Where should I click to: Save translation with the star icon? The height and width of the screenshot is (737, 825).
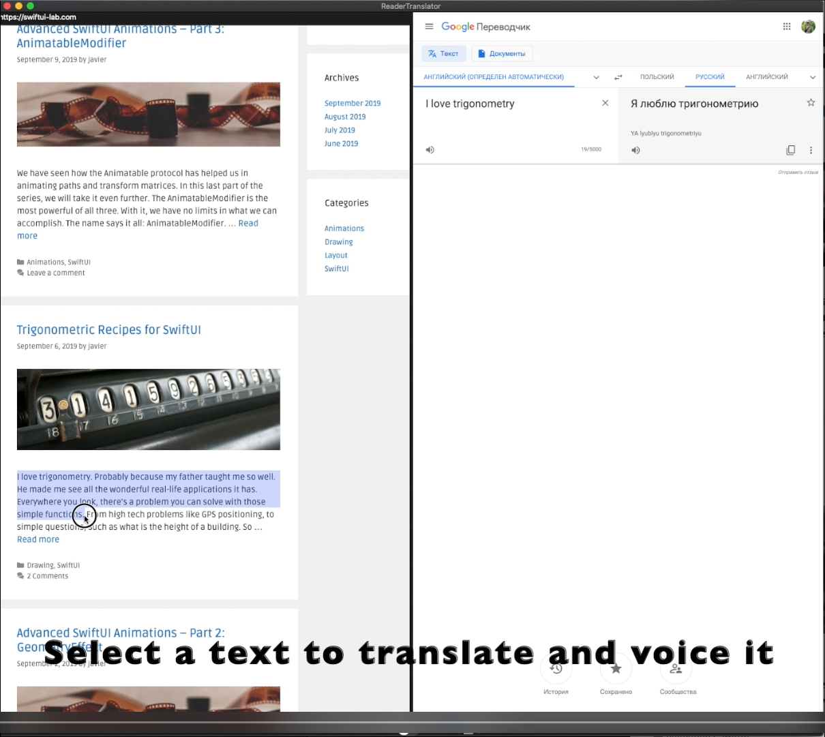[x=811, y=103]
